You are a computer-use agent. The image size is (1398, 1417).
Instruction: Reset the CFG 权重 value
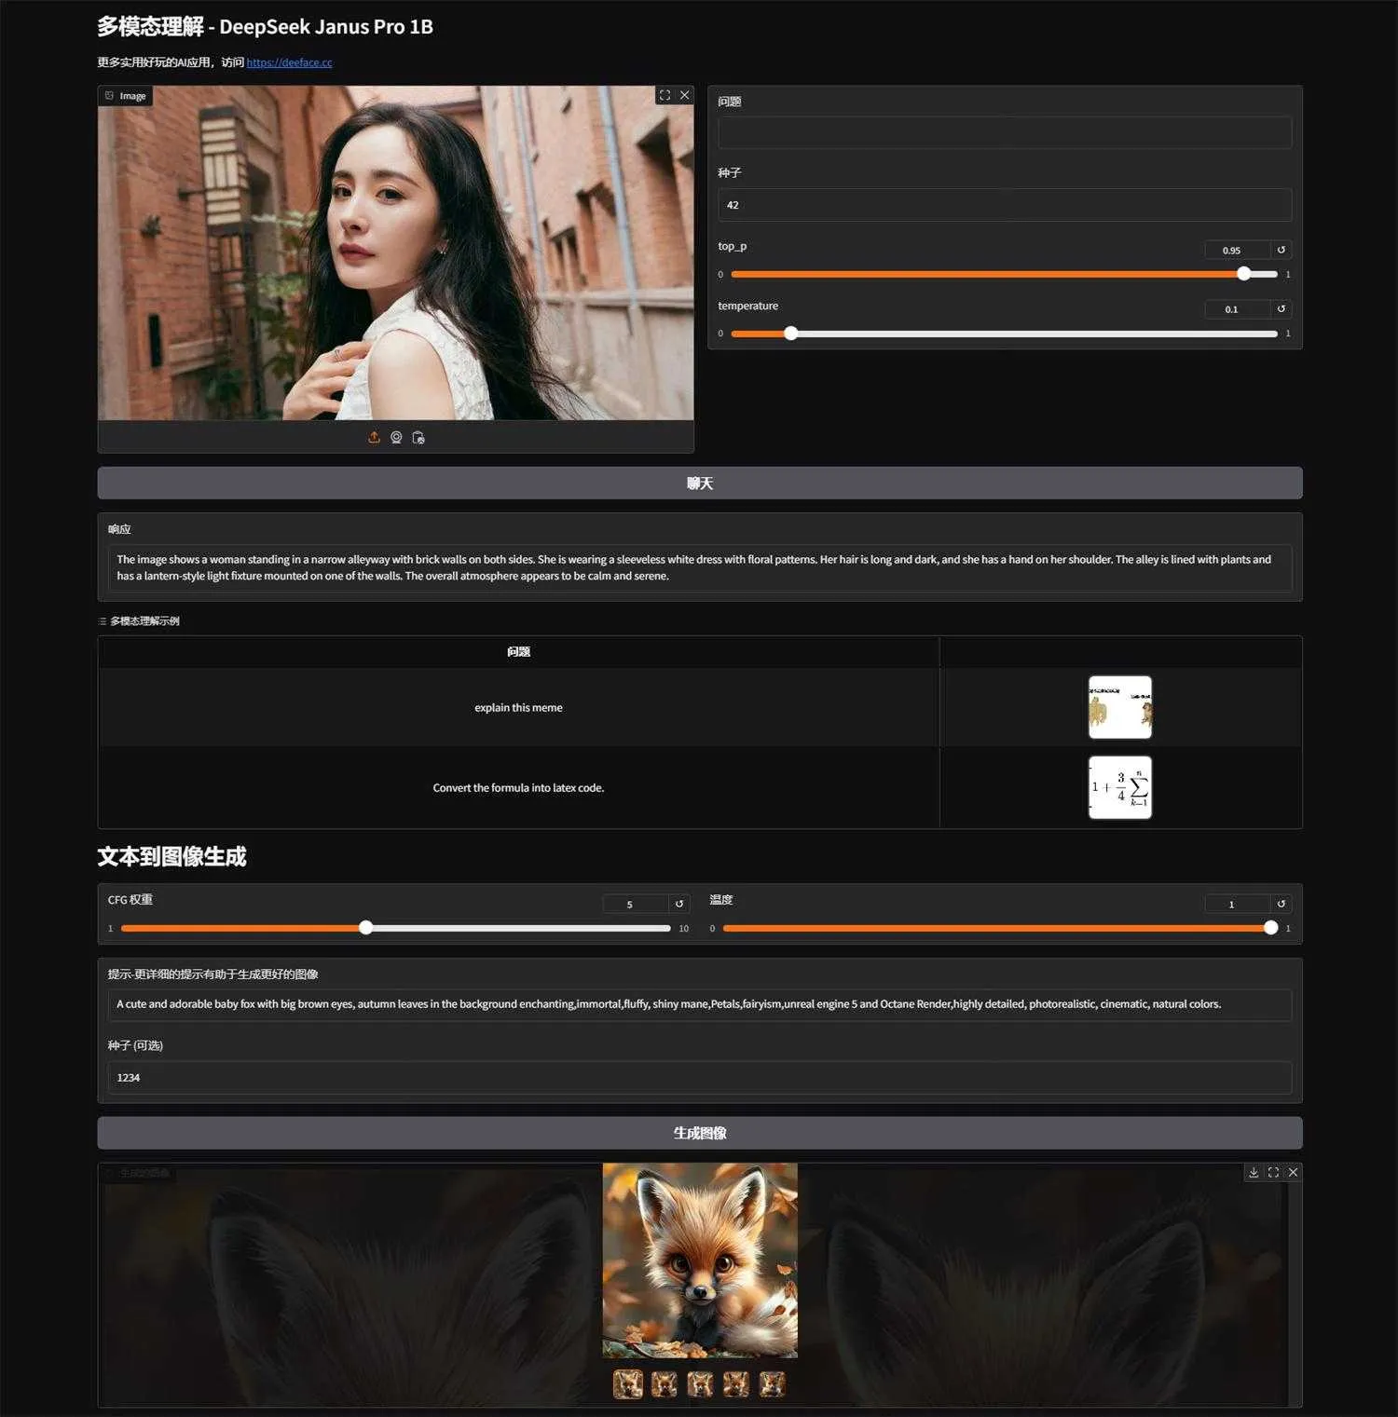pos(679,904)
